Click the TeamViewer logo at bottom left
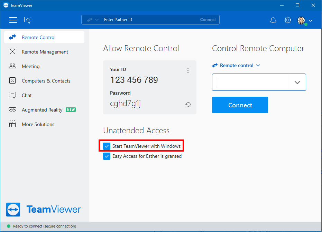Screen dimensions: 322x232 [x=43, y=210]
